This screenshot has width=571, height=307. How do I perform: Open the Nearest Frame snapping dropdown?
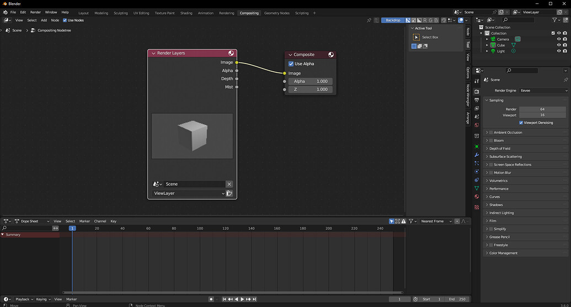coord(436,221)
